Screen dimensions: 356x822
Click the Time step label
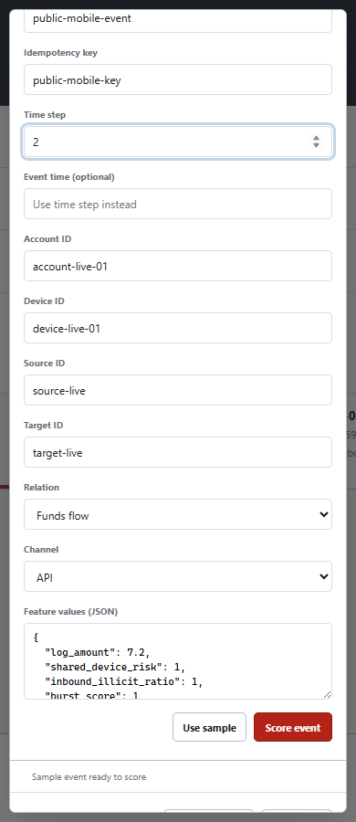coord(45,114)
